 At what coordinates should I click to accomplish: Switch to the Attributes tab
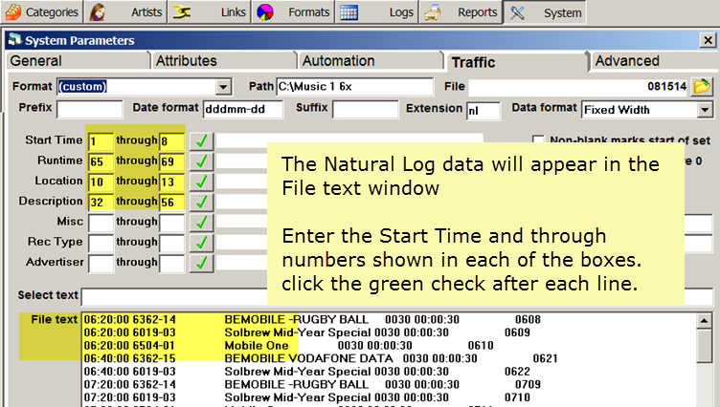tap(224, 61)
